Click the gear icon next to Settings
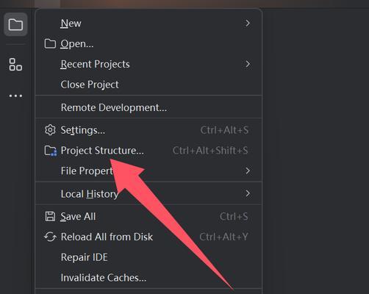 (x=50, y=130)
